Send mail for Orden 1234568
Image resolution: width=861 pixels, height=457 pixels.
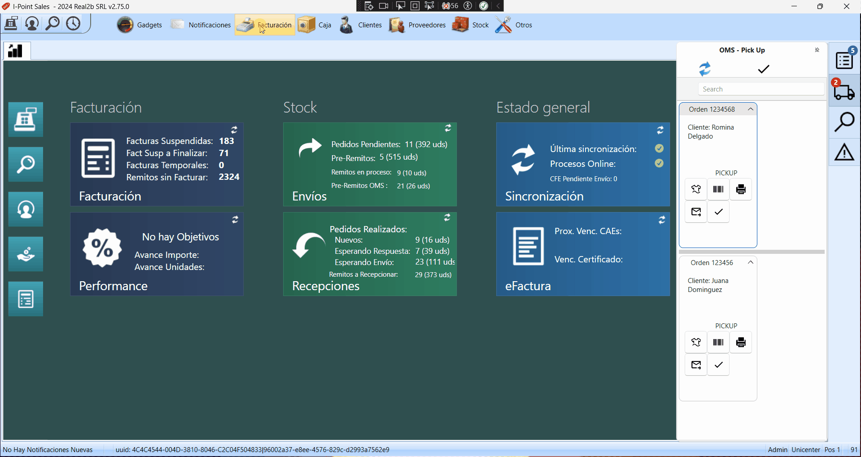click(696, 212)
